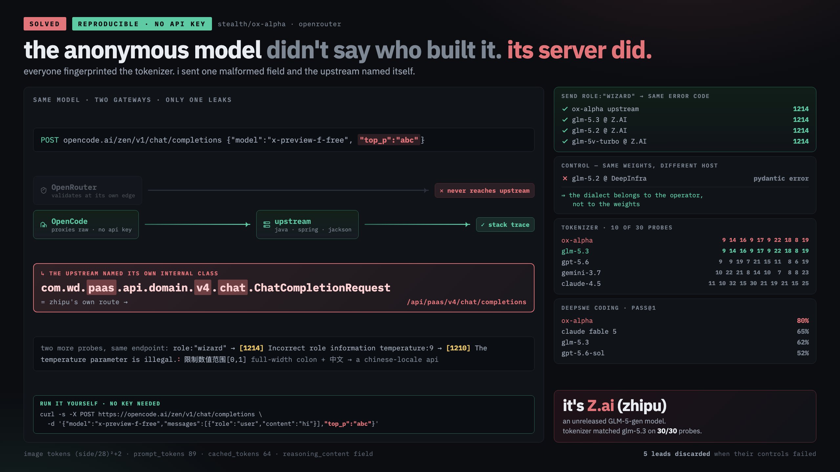Click the gemini-3.7 tokenizer row
The image size is (840, 472).
685,273
